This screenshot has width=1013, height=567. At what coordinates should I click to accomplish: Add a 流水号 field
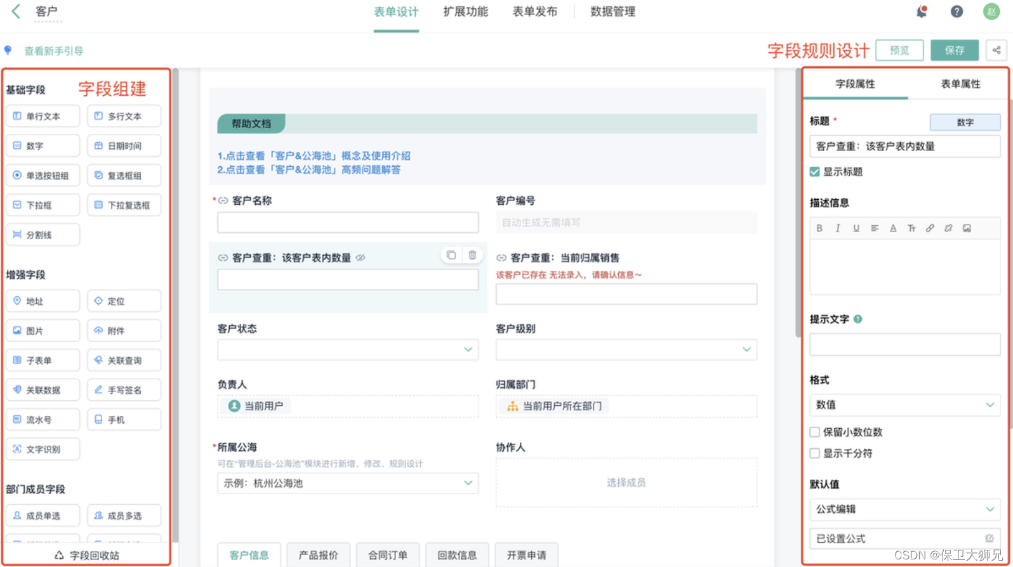click(43, 420)
